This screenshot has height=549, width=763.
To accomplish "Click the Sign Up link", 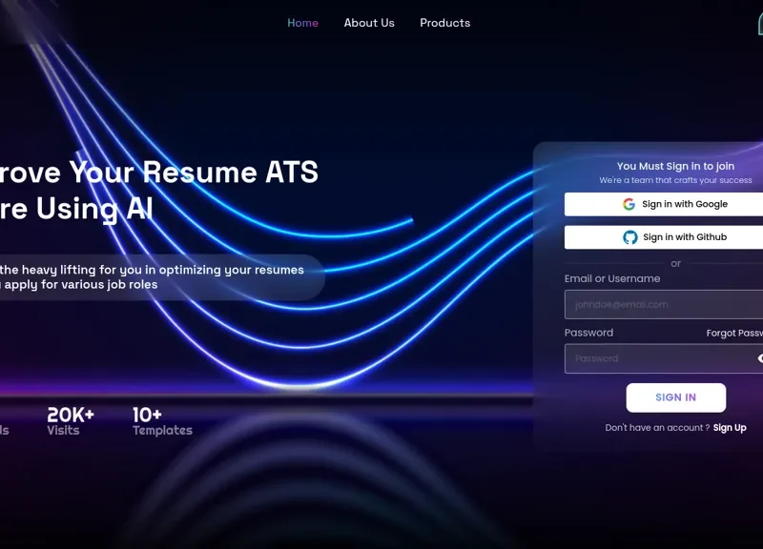I will coord(730,428).
